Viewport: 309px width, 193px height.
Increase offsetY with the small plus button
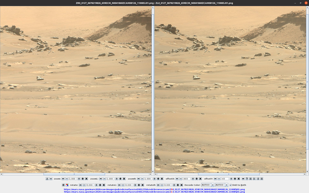coord(231,179)
